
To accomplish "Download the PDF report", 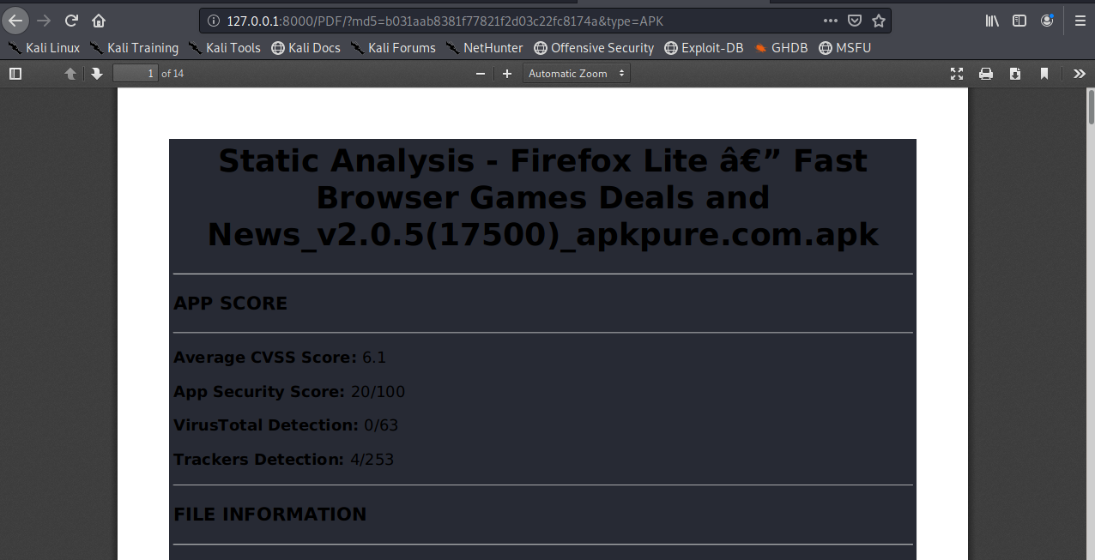I will pos(1015,74).
